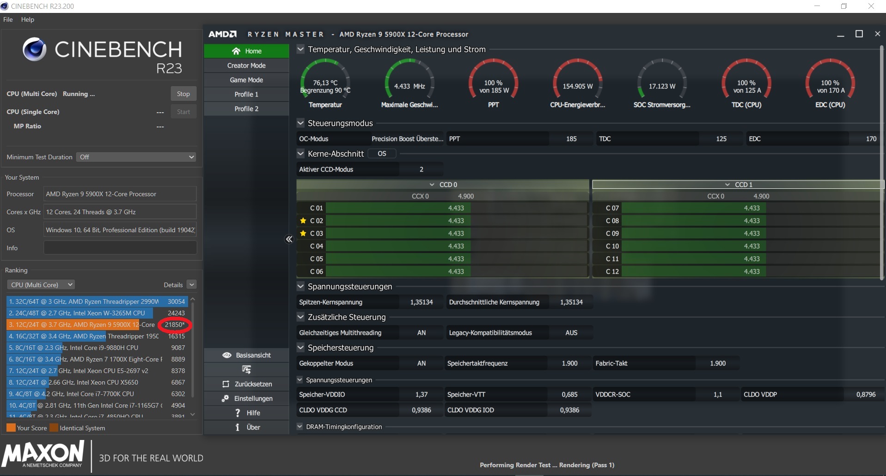Click the Home house icon in Ryzen Master
886x476 pixels.
(236, 51)
